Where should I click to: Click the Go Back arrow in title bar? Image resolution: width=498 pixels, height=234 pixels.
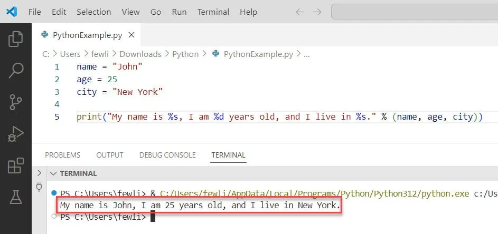tap(299, 12)
